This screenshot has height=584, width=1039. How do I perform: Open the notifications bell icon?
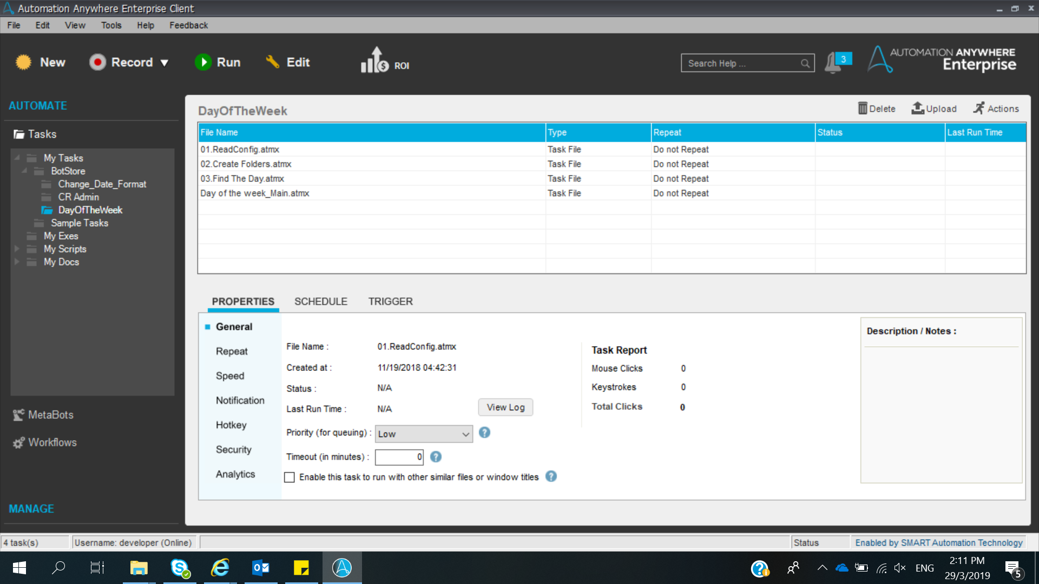(x=832, y=63)
